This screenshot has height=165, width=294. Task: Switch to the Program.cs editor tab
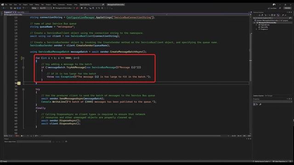point(8,12)
